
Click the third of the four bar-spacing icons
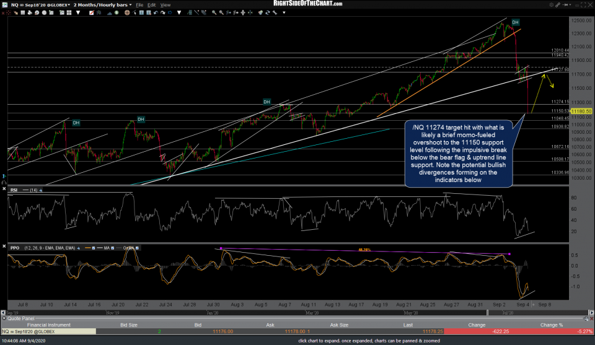point(243,12)
